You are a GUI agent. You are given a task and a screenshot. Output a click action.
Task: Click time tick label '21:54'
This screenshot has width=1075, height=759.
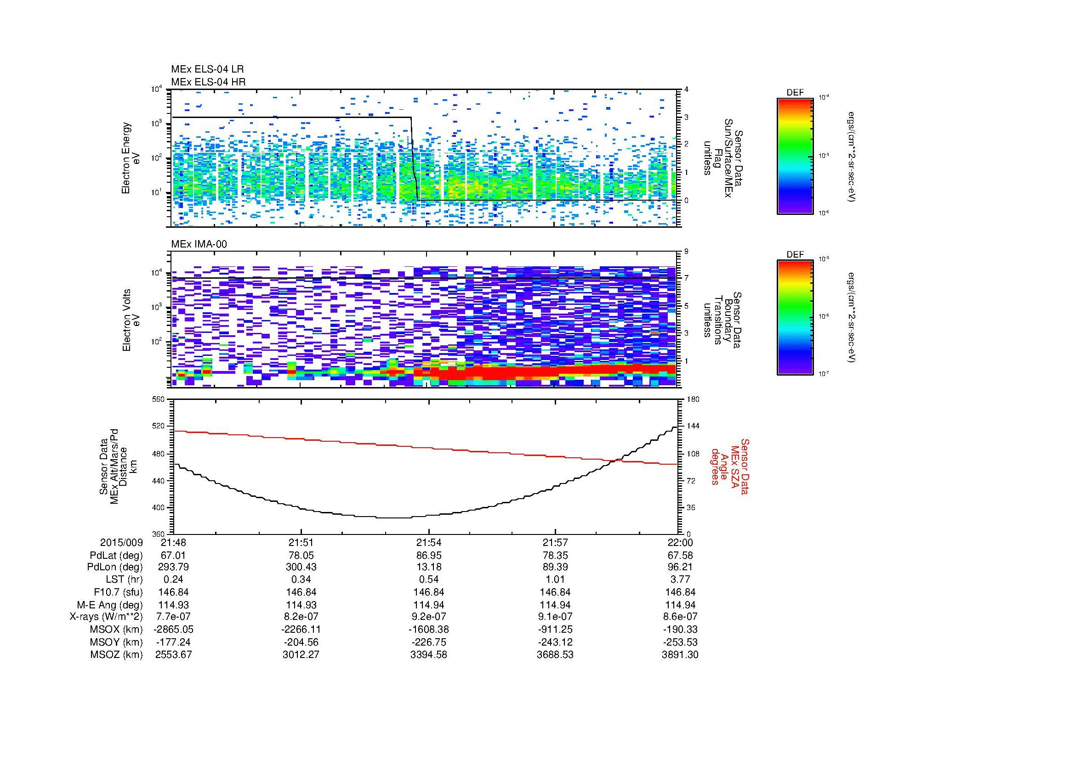click(x=428, y=543)
